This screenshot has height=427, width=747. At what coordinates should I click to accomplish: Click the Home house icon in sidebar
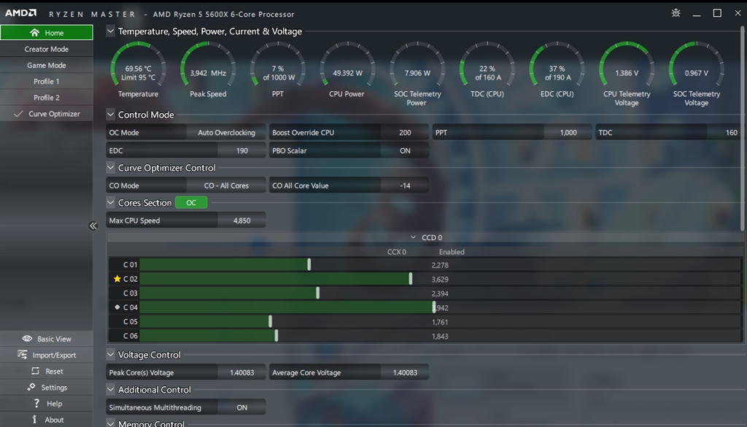coord(34,32)
